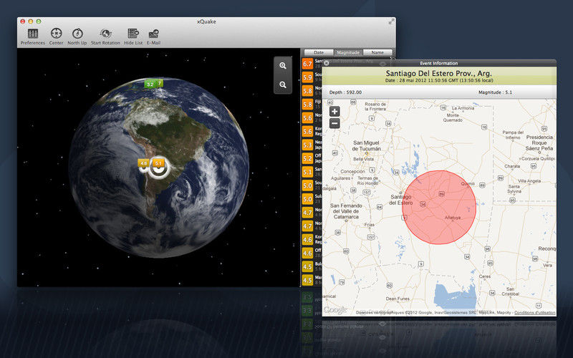Click San Fernando del Valle de Catamarca label
The image size is (573, 358).
pos(346,211)
